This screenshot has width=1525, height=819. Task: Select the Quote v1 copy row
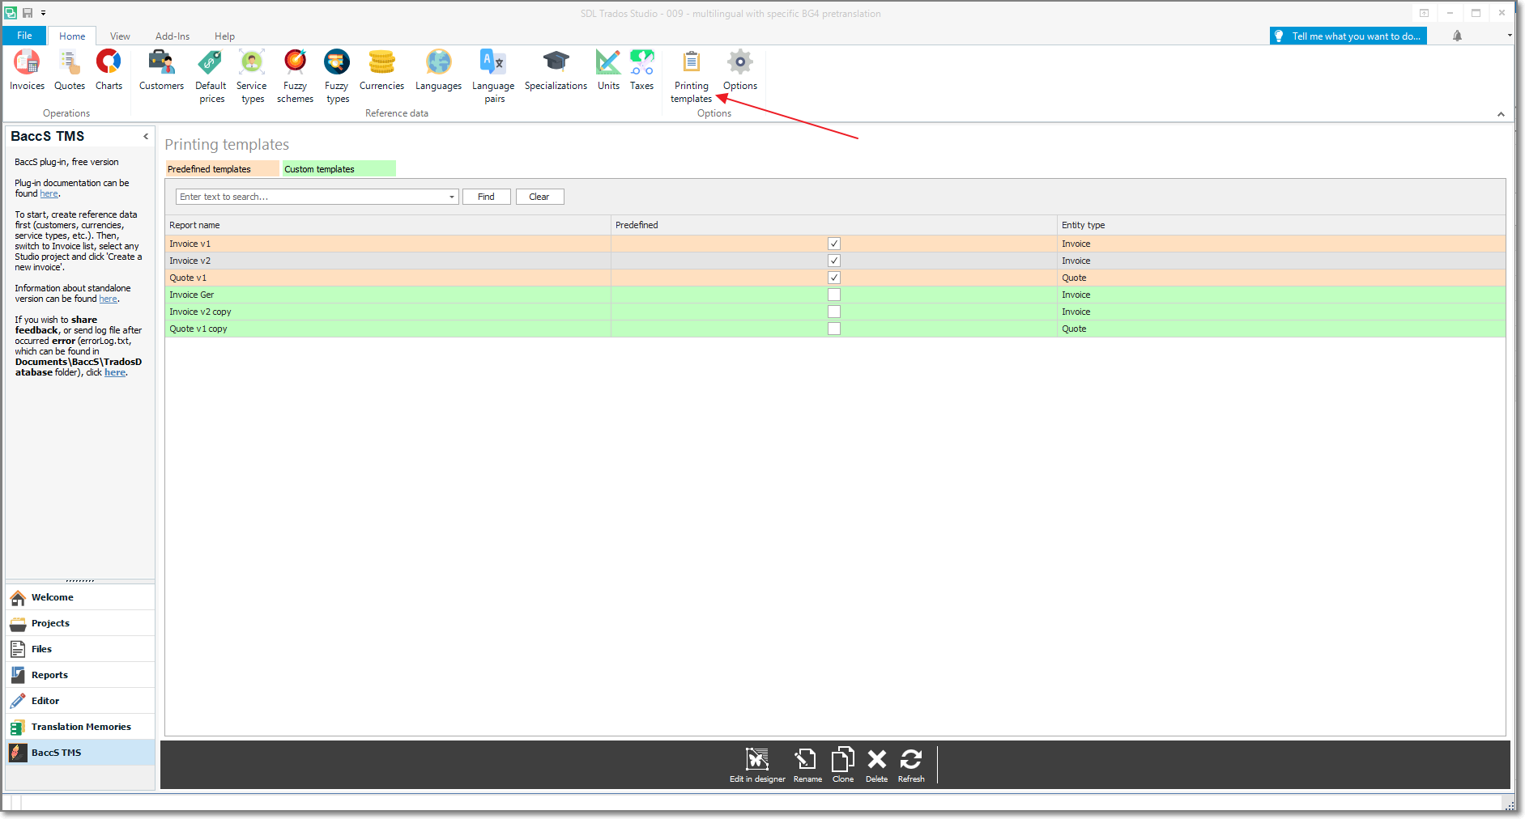coord(835,329)
